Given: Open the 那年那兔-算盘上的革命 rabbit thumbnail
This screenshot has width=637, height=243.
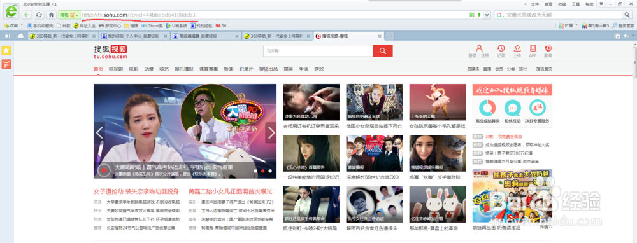Looking at the screenshot, I should pyautogui.click(x=438, y=204).
